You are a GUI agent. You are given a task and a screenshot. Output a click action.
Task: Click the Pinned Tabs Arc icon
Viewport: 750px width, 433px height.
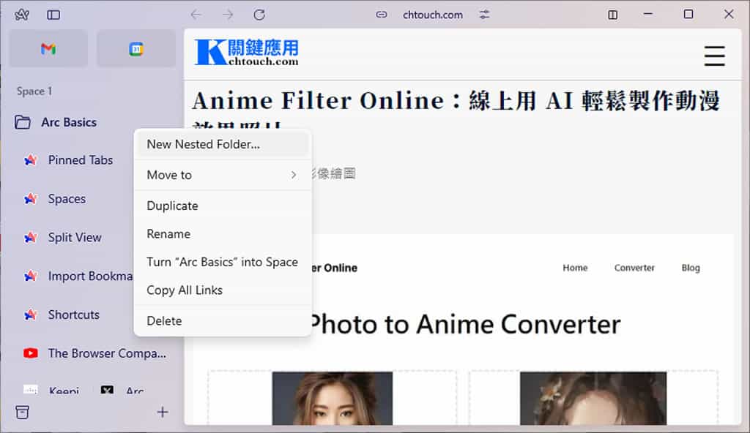[x=31, y=160]
